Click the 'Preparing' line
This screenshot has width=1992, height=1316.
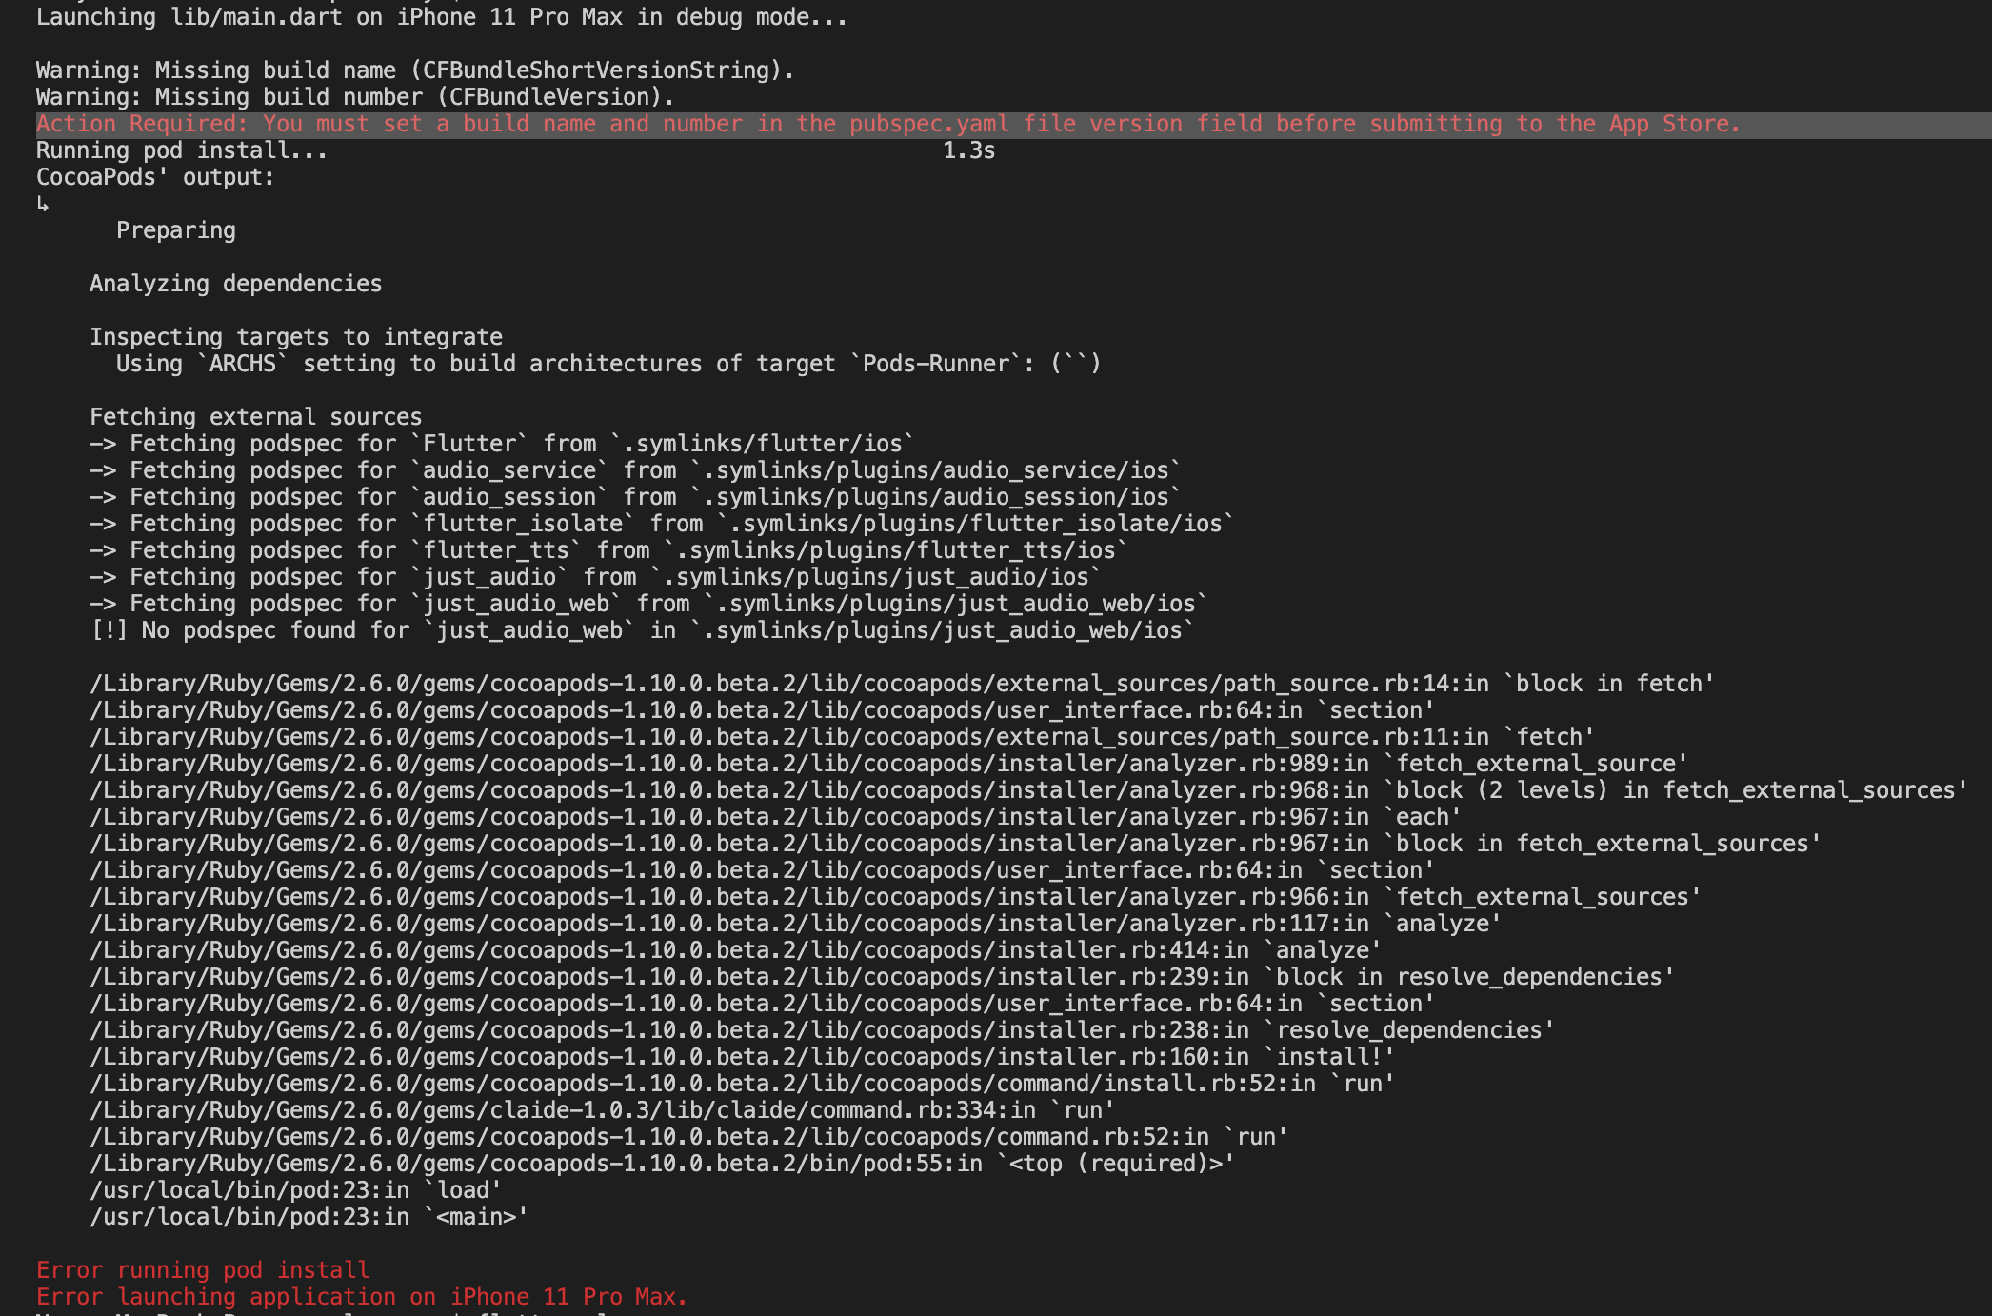pos(176,230)
